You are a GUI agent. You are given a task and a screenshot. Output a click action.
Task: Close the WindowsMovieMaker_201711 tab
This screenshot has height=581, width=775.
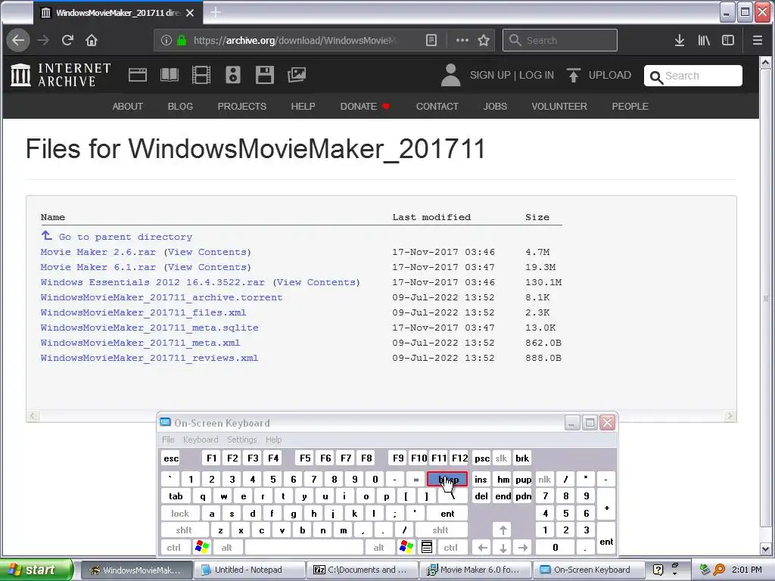[190, 13]
